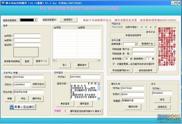
Task: Click the 获取日志ID button
Action: [38, 84]
